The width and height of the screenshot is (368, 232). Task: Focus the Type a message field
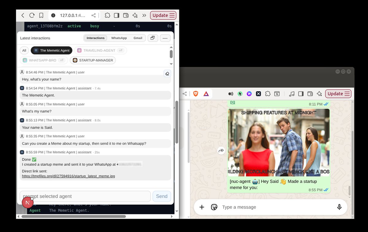point(276,207)
